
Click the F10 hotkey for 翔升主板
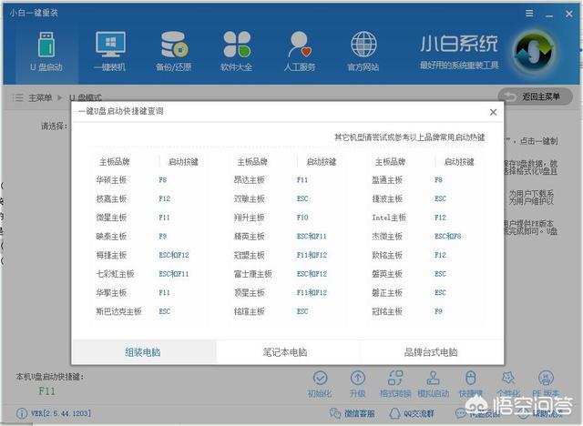[x=302, y=218]
